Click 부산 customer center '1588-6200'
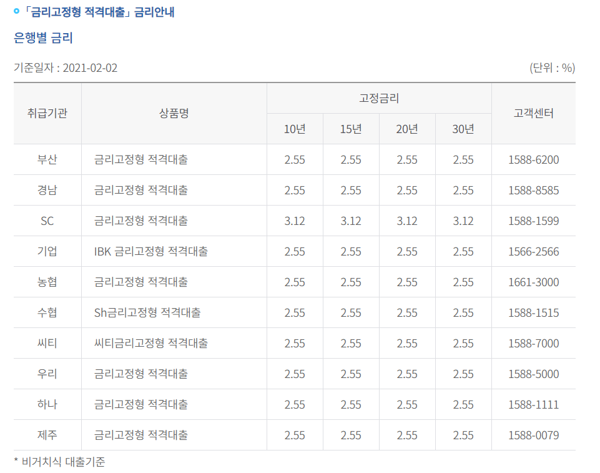The image size is (600, 473). (x=533, y=160)
